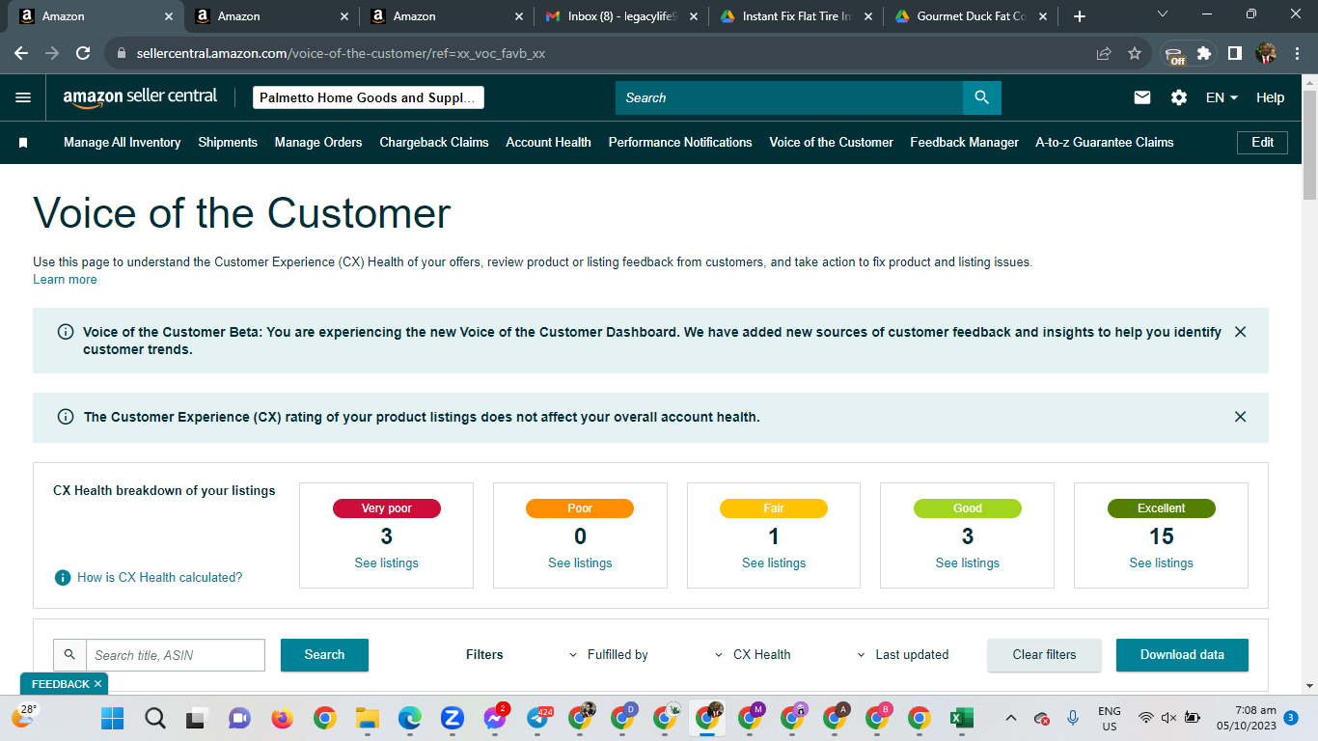Reload the current page
The height and width of the screenshot is (741, 1318).
(x=83, y=54)
